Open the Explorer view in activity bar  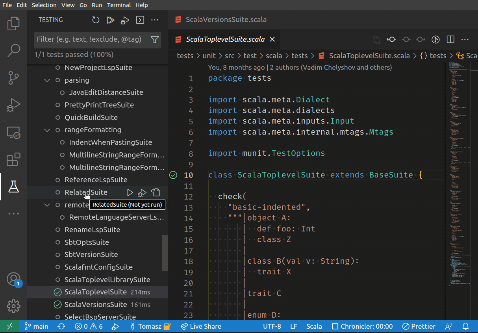[x=13, y=24]
